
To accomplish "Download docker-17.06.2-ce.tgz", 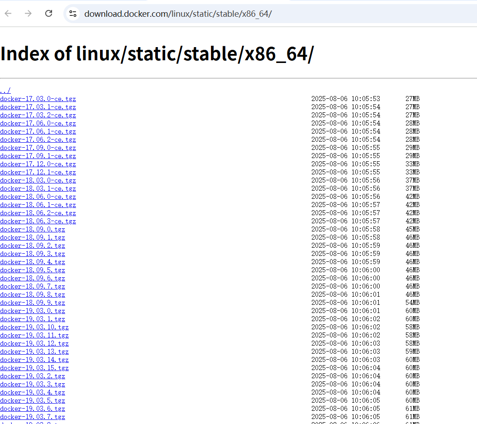I will 38,140.
